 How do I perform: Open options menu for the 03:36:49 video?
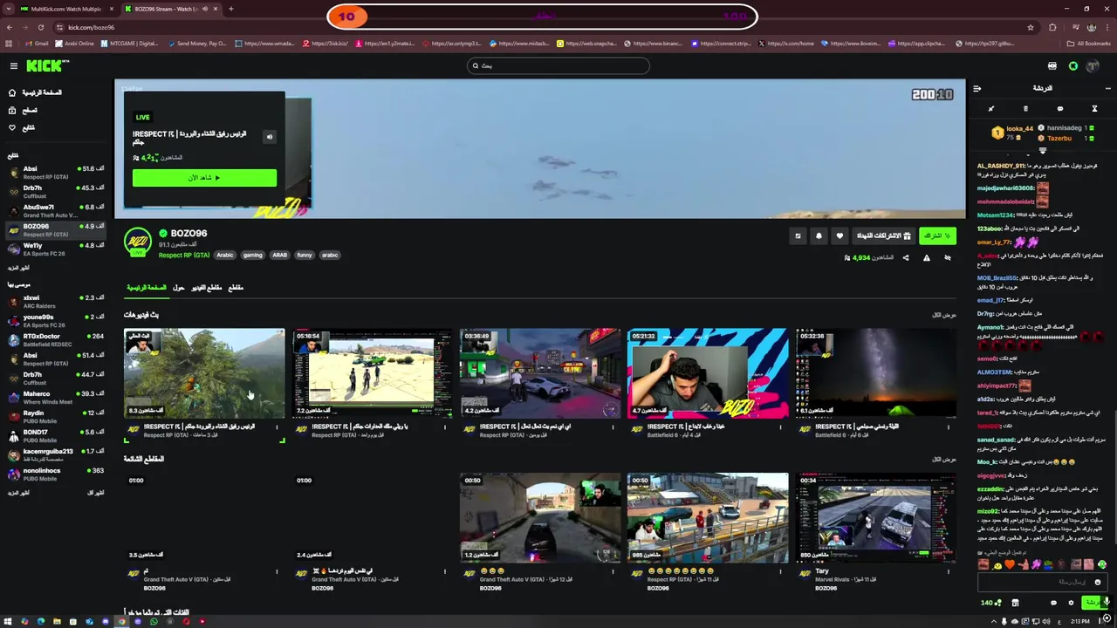pyautogui.click(x=613, y=427)
